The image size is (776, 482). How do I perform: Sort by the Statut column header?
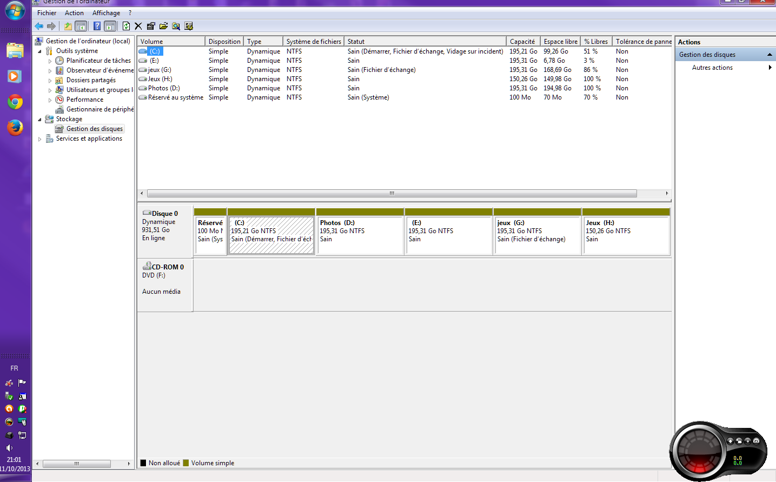[425, 42]
